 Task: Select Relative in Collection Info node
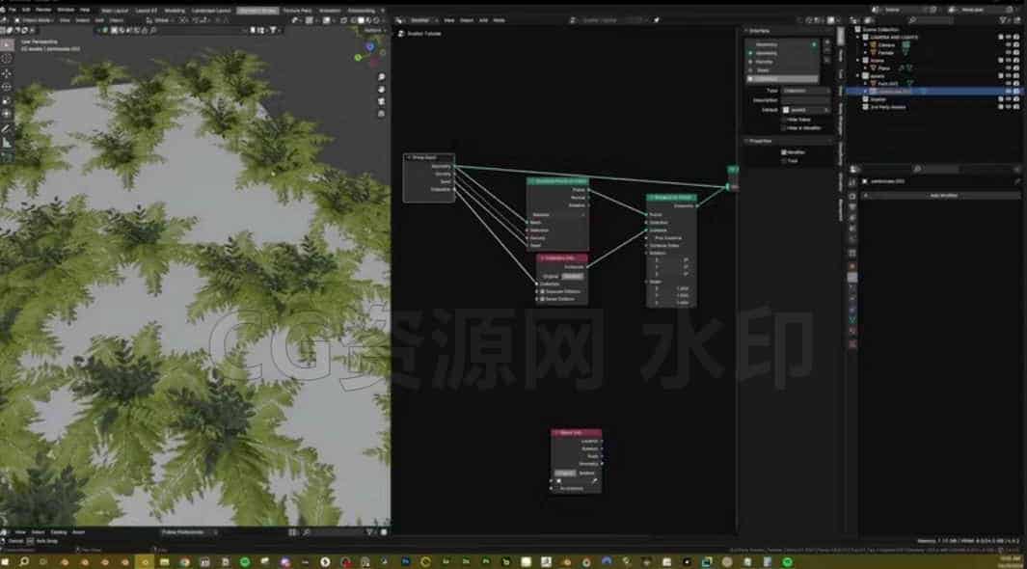(573, 277)
